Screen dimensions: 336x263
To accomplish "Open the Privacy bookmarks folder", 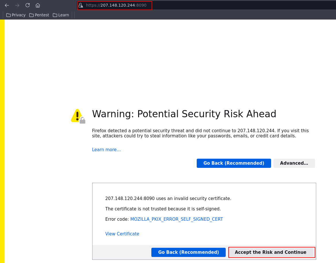I will [16, 15].
